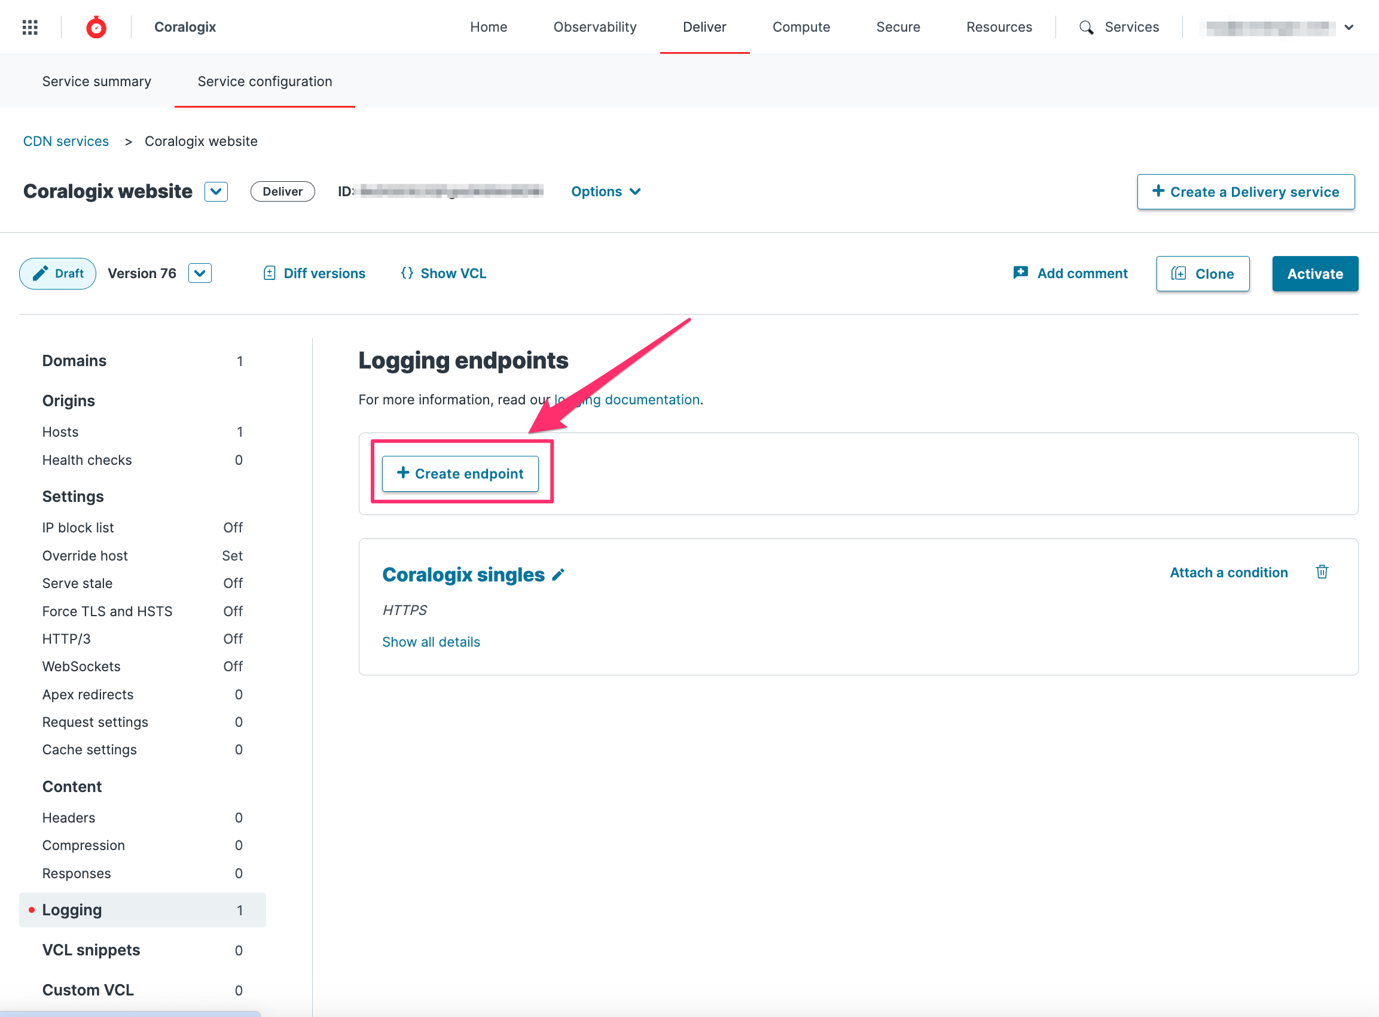Open the Options dropdown menu
The width and height of the screenshot is (1379, 1017).
point(606,191)
